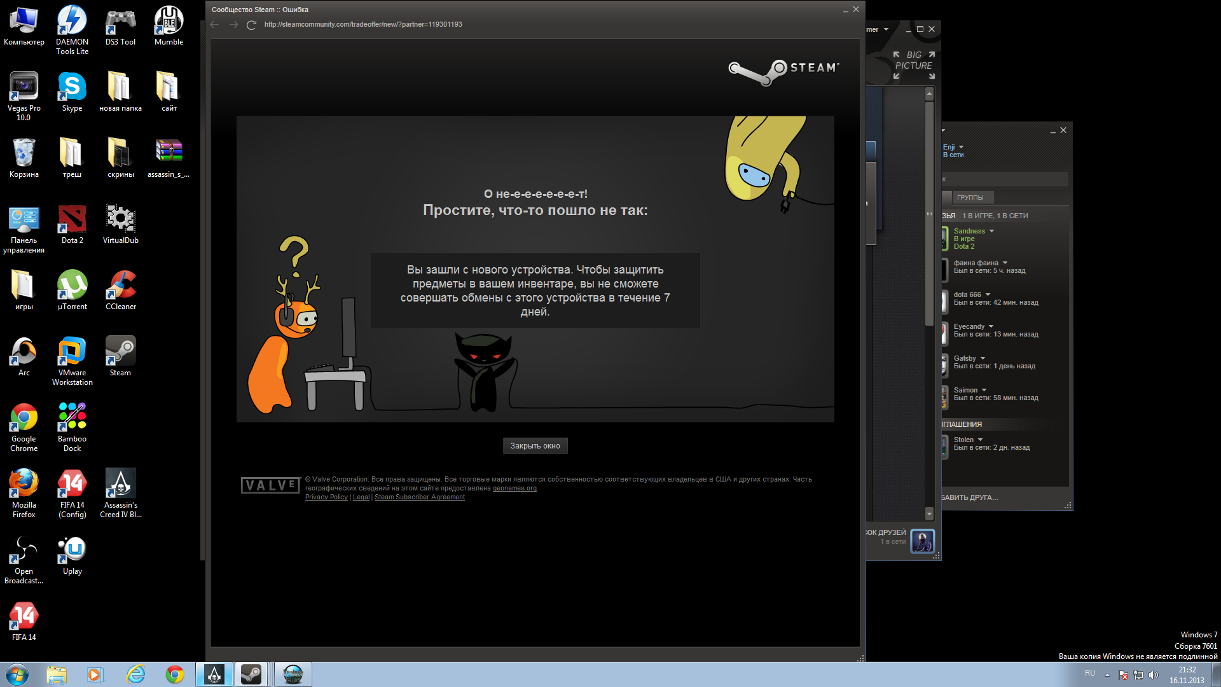Image resolution: width=1221 pixels, height=687 pixels.
Task: Open Internet Explorer from taskbar
Action: [135, 674]
